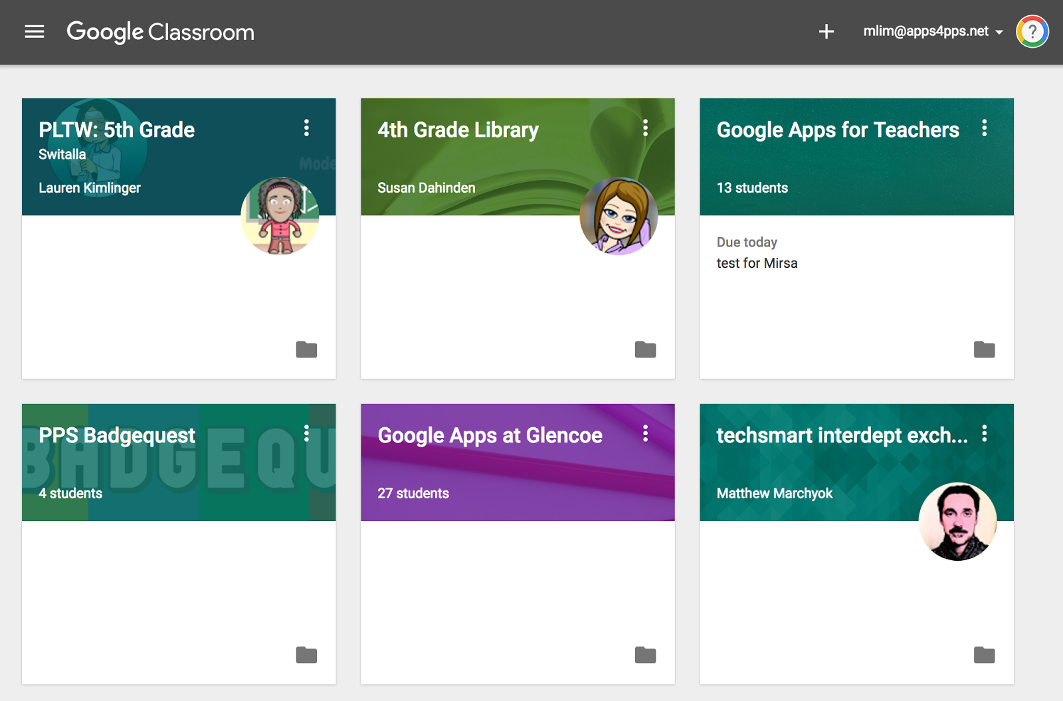
Task: Click the plus icon to create a class
Action: (826, 31)
